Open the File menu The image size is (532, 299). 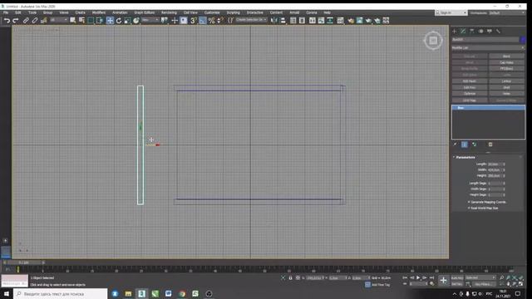coord(6,12)
